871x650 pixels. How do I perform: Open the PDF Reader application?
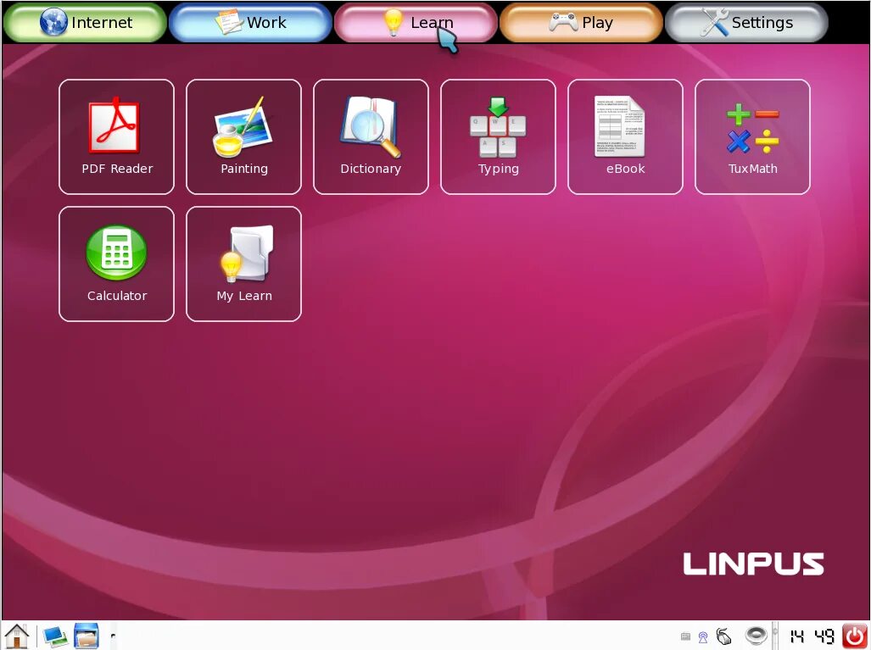coord(116,136)
